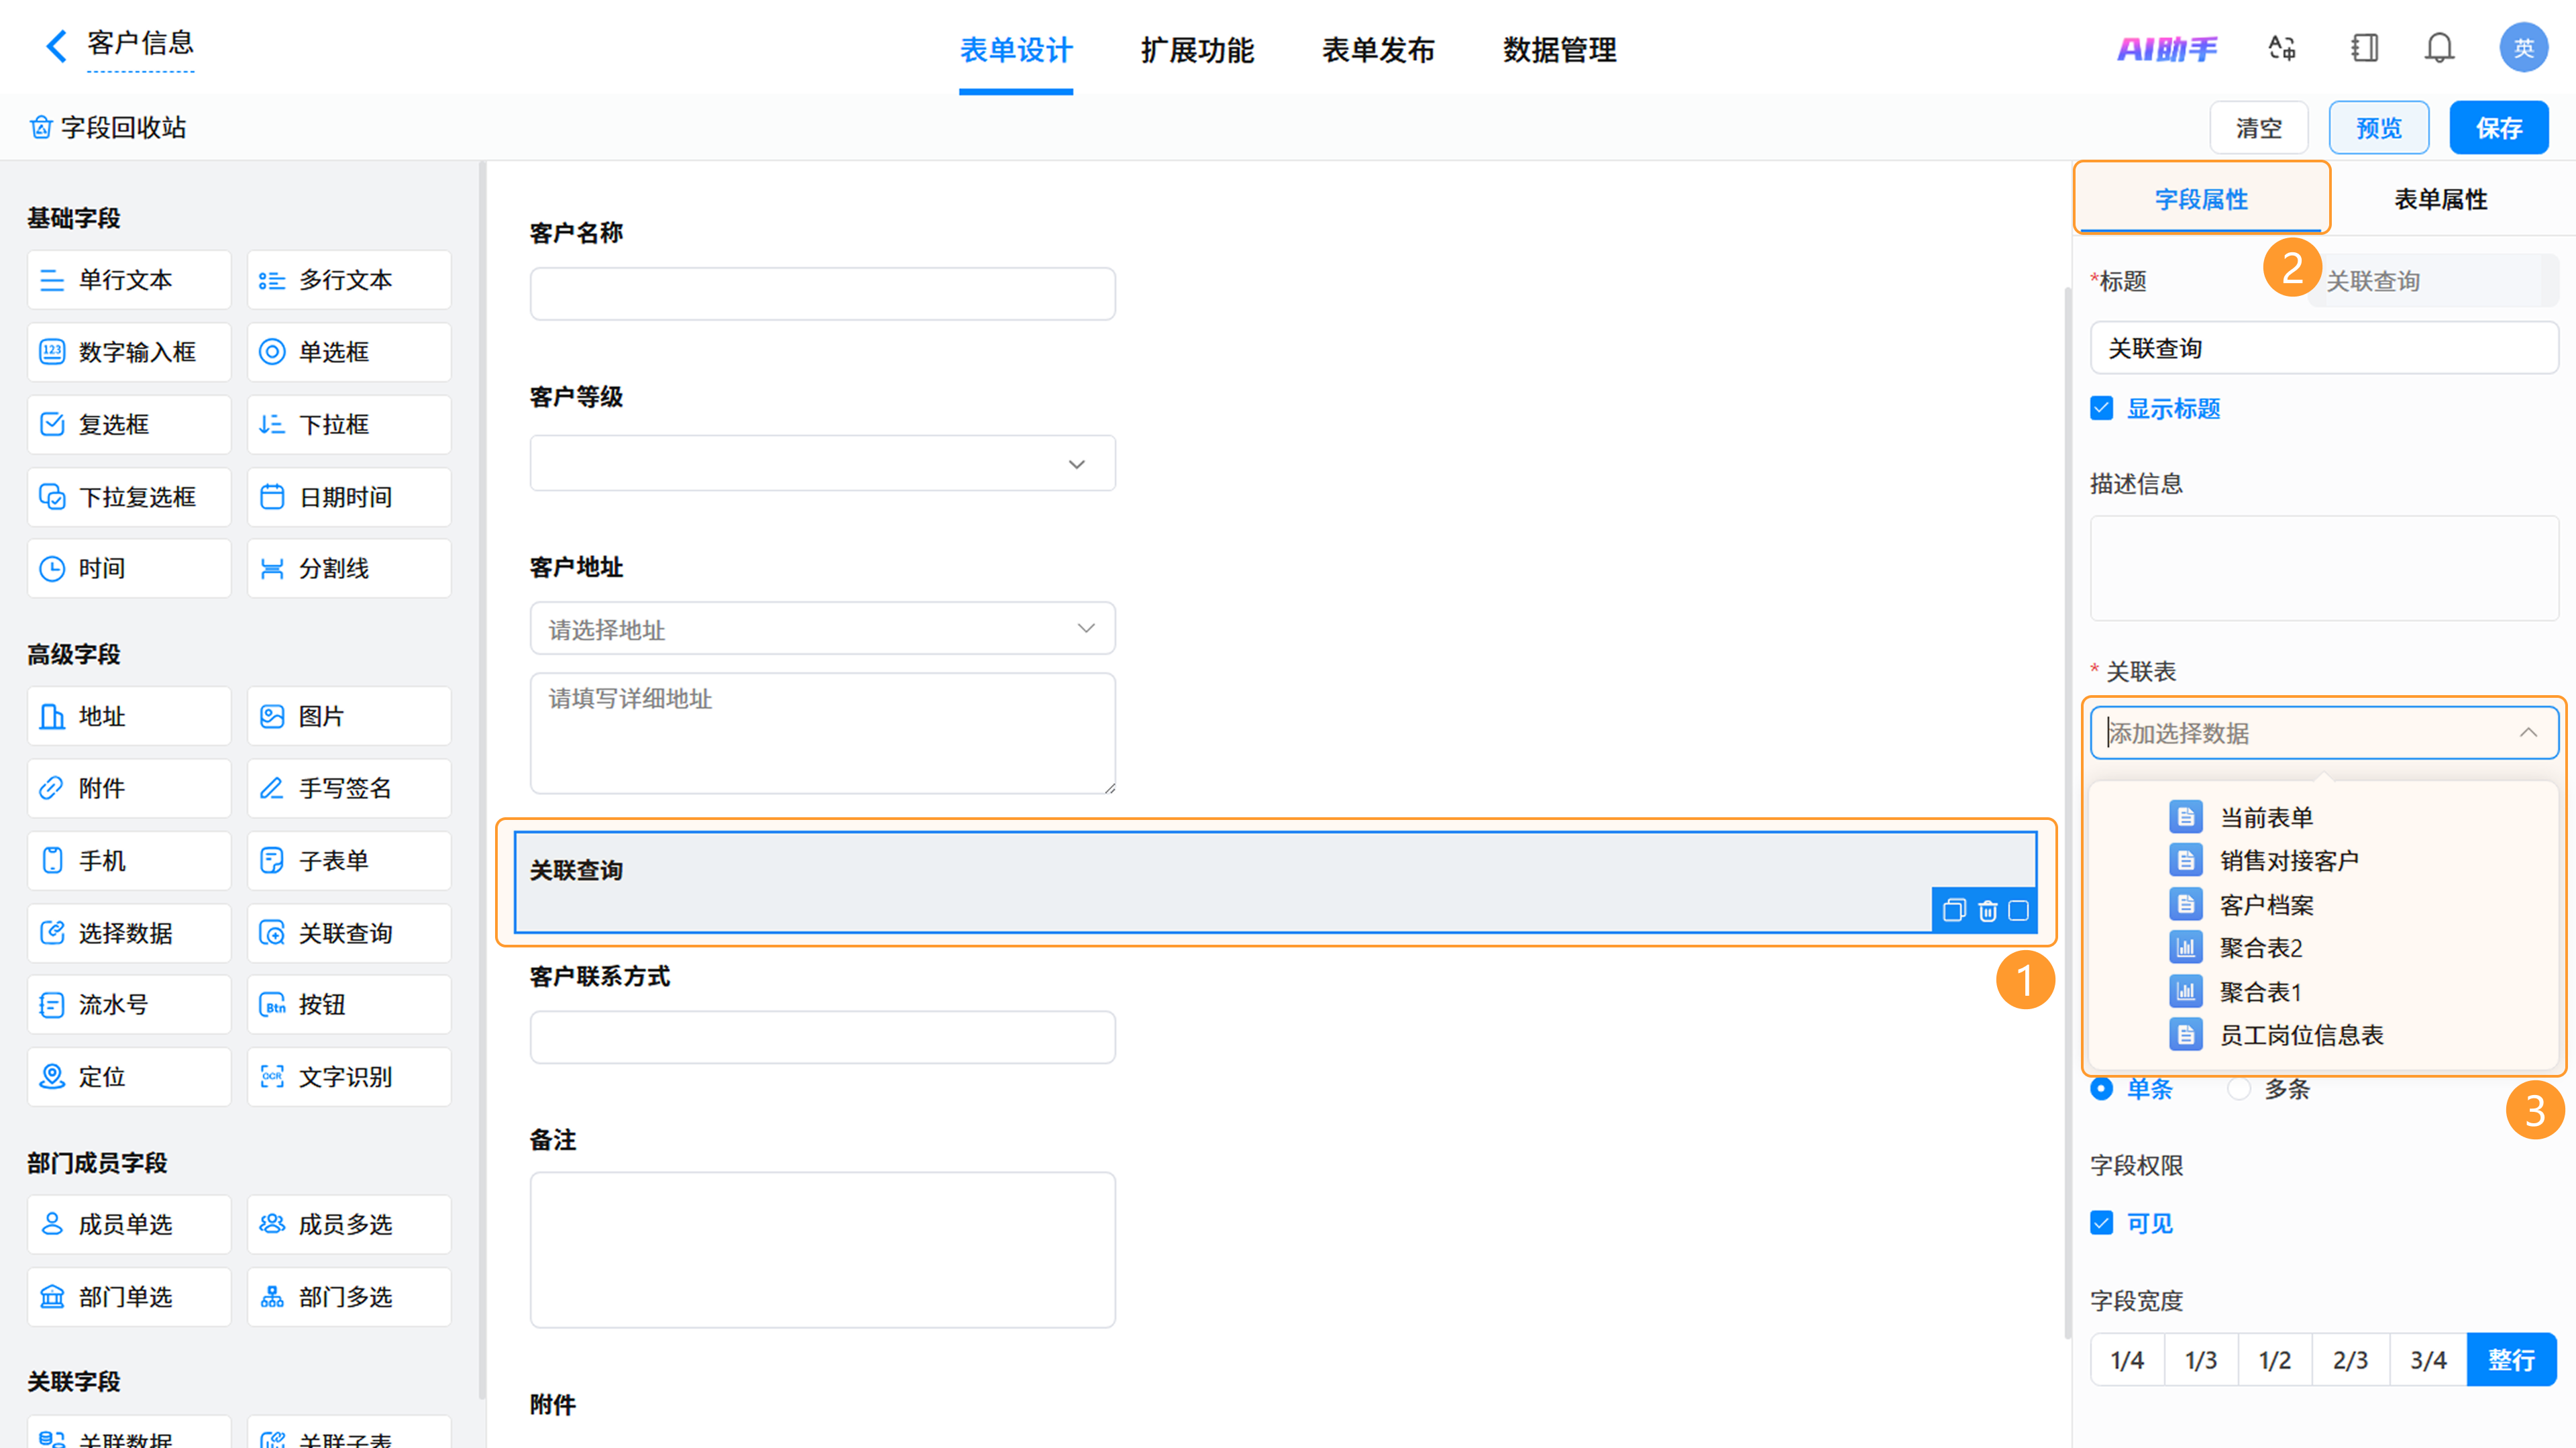Choose the 单条 radio option
Screen dimensions: 2576x1448
click(2101, 1089)
